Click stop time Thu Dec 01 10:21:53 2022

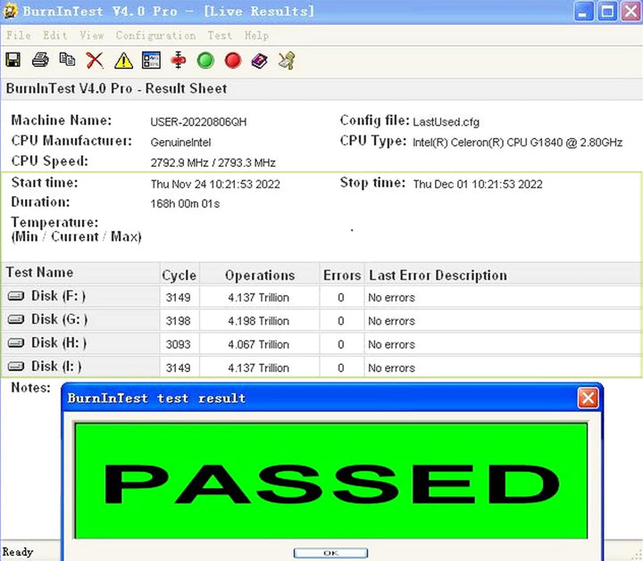[478, 185]
